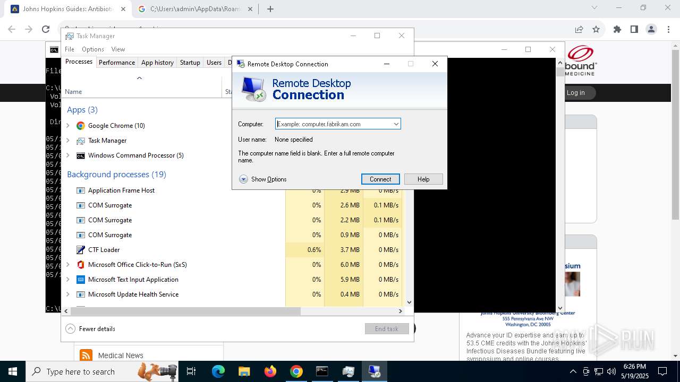
Task: Click the Help button in Remote Desktop
Action: point(423,179)
